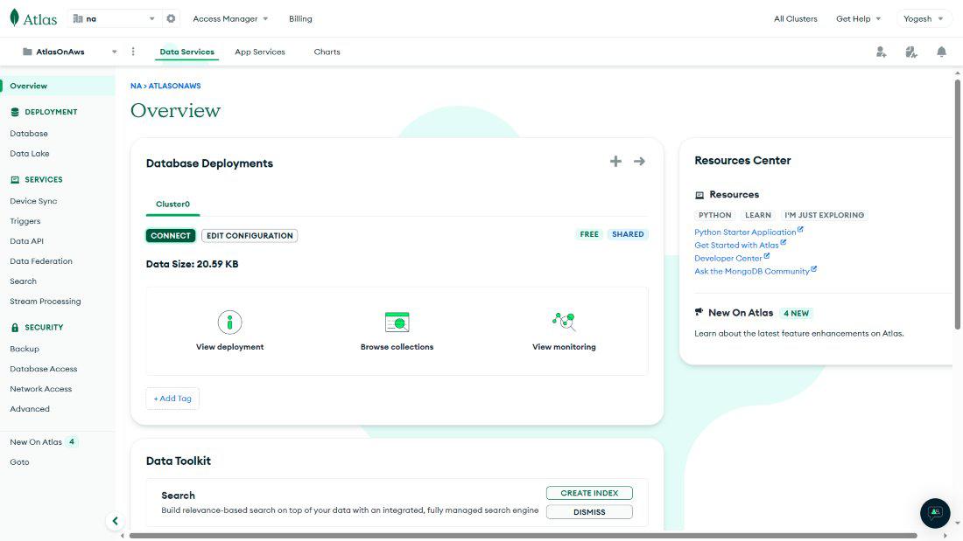Open Advanced in the sidebar
The width and height of the screenshot is (963, 541).
[x=30, y=409]
